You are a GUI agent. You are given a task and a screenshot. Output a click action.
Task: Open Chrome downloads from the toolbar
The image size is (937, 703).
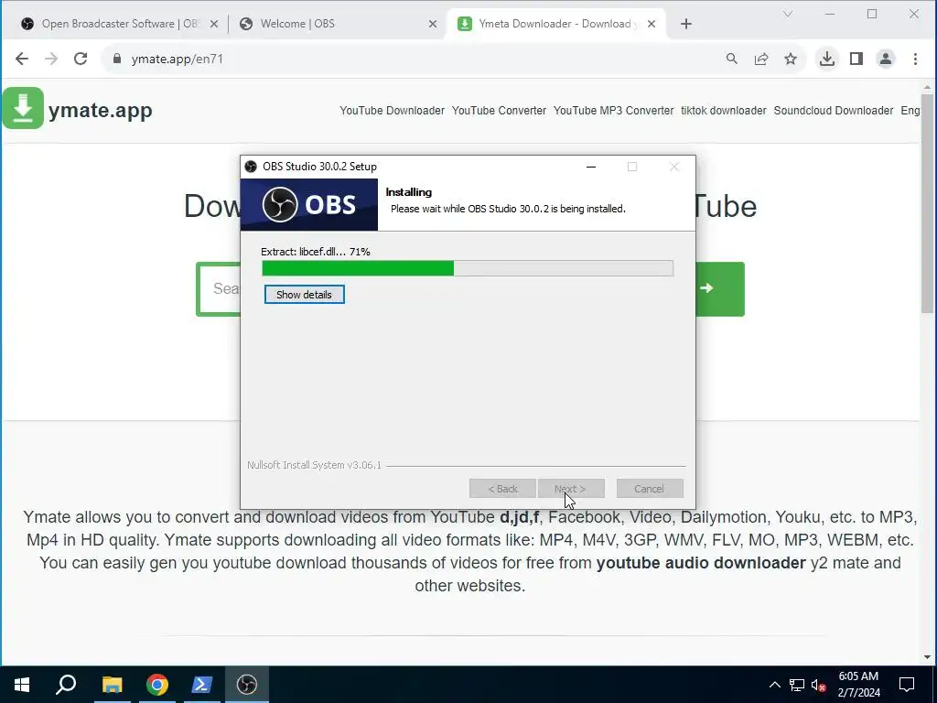tap(827, 59)
